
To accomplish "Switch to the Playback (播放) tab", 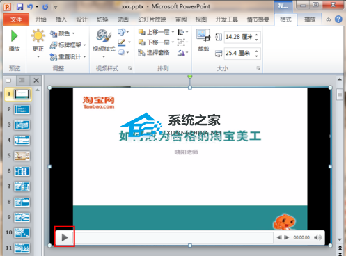I will pyautogui.click(x=310, y=19).
